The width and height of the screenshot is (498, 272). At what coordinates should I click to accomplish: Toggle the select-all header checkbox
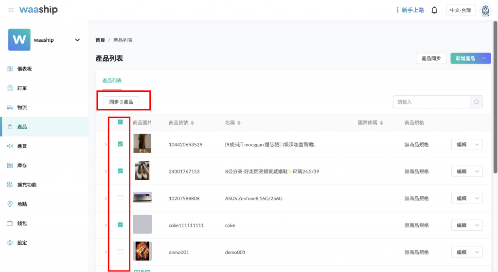pyautogui.click(x=120, y=122)
